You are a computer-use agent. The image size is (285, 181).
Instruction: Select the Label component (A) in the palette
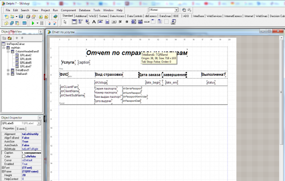[94, 22]
